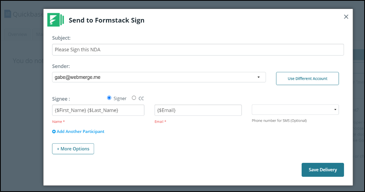This screenshot has height=192, width=365.
Task: Select the Signer radio button
Action: [109, 98]
